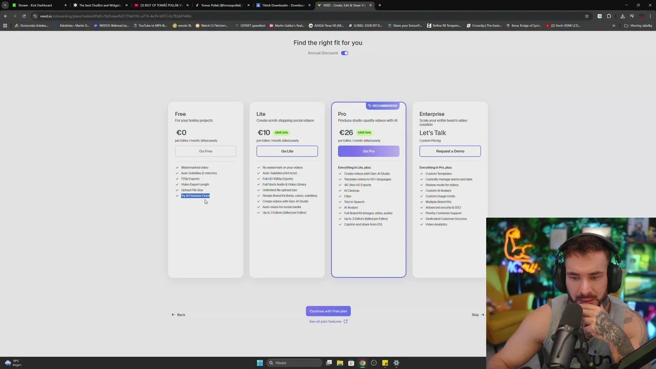656x369 pixels.
Task: Click the AI Avatars feature in Pro
Action: [351, 208]
